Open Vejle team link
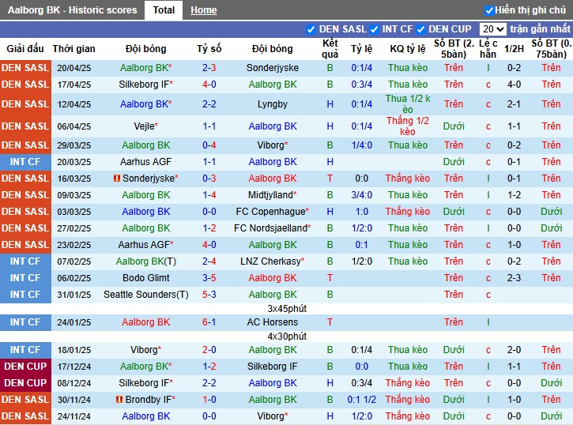 click(145, 126)
